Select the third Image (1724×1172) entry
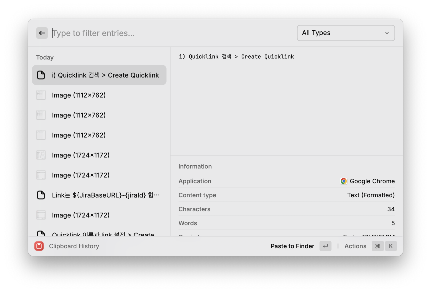This screenshot has width=431, height=293. coord(99,215)
